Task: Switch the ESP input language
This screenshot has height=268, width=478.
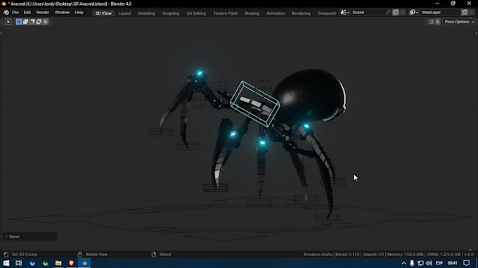Action: click(x=439, y=263)
